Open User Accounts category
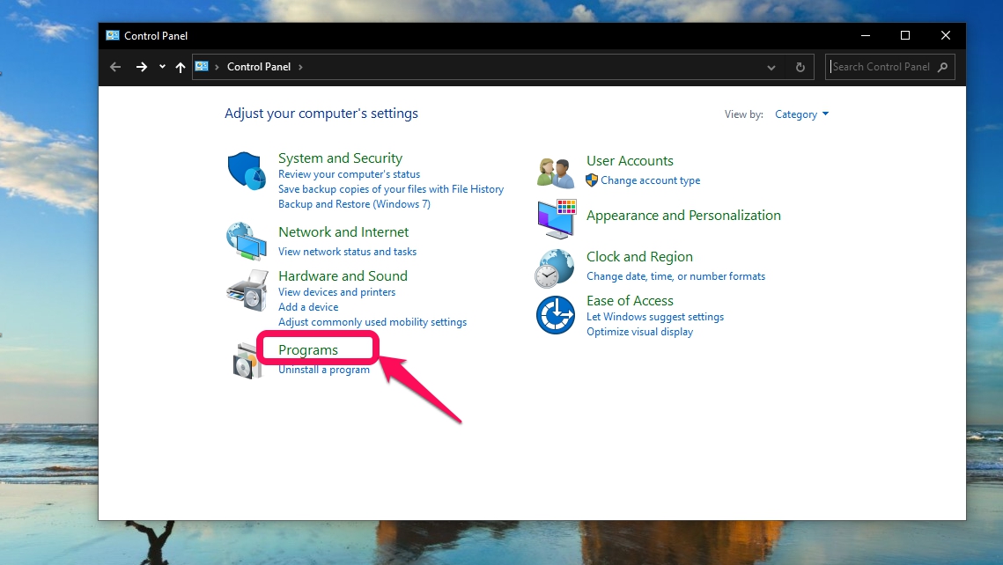The image size is (1003, 565). point(631,161)
